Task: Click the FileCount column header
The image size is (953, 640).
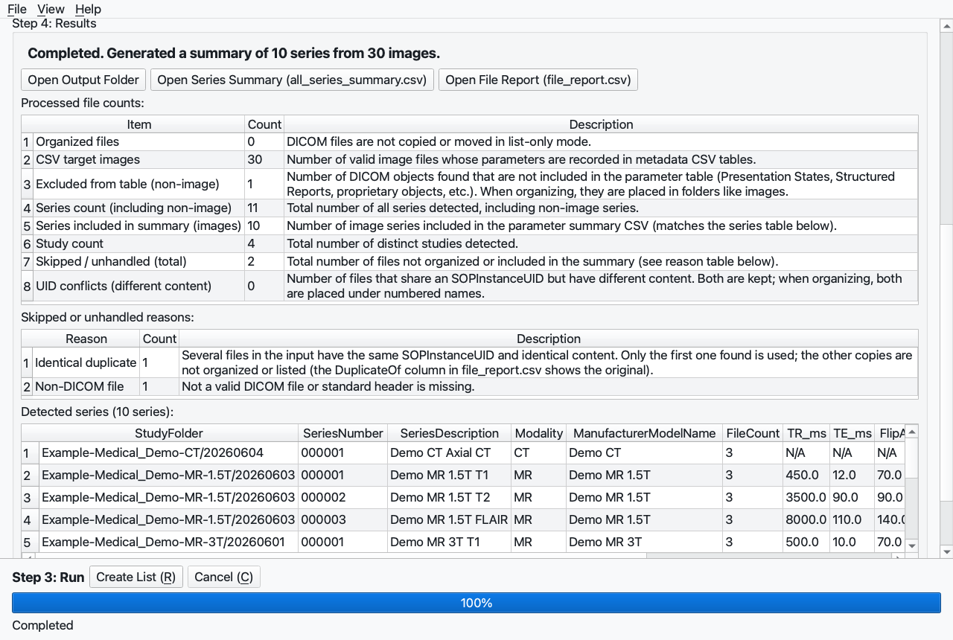Action: click(753, 433)
